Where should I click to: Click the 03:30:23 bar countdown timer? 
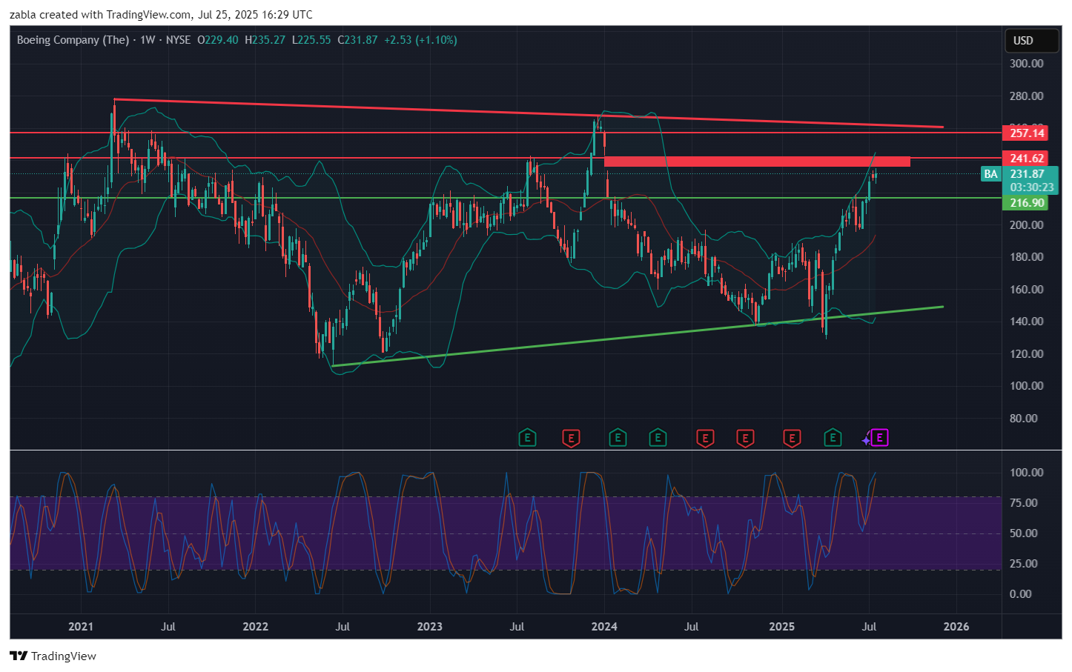[x=1031, y=187]
